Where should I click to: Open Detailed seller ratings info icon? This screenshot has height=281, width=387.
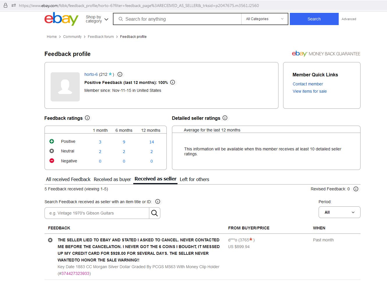click(x=225, y=118)
